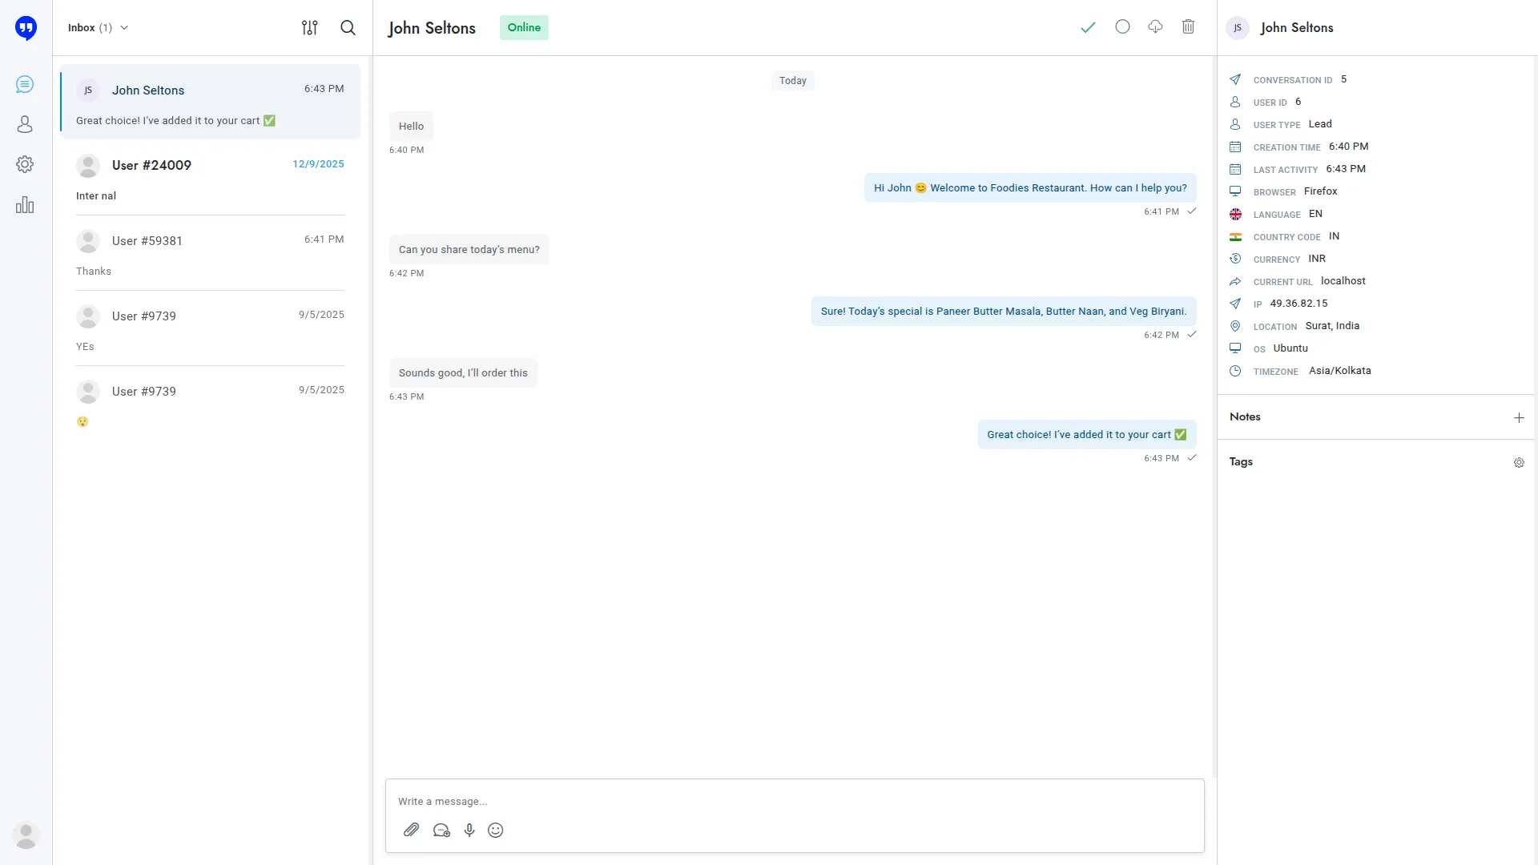Click the search conversations magnifier icon
Viewport: 1538px width, 865px height.
tap(348, 27)
